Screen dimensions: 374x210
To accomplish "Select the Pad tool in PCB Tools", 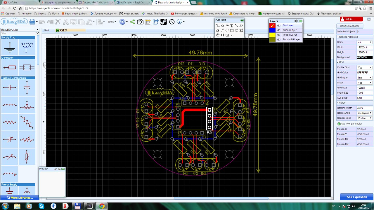I will (x=222, y=26).
